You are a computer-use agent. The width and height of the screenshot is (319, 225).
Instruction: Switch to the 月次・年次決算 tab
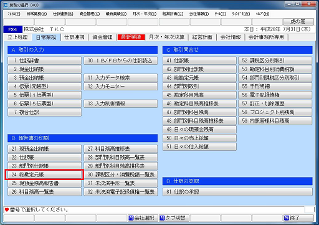pos(166,37)
